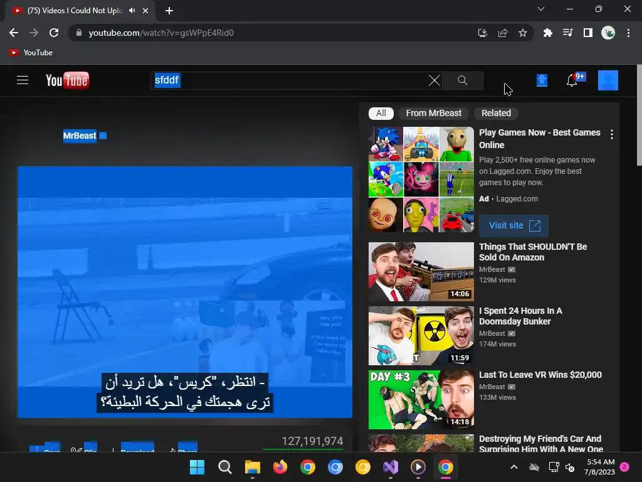The width and height of the screenshot is (642, 482).
Task: Open a new browser tab
Action: click(x=169, y=11)
